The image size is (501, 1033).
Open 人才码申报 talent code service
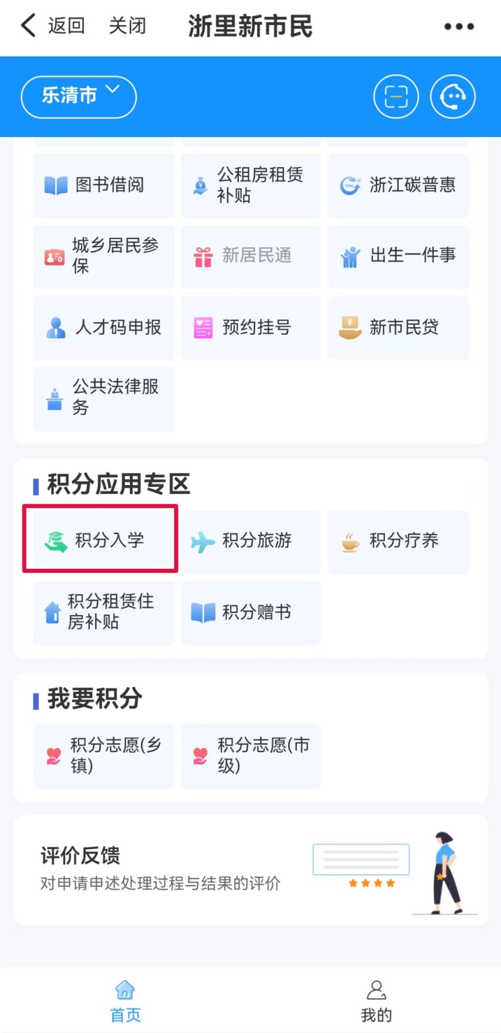coord(103,327)
